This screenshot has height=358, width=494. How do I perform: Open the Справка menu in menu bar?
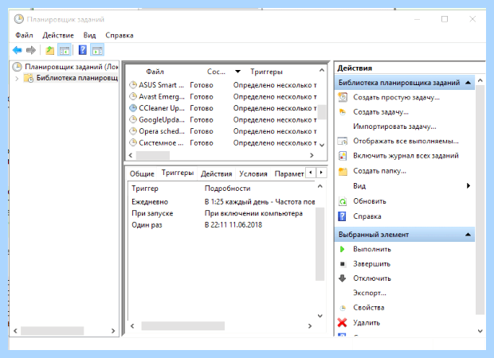[119, 35]
